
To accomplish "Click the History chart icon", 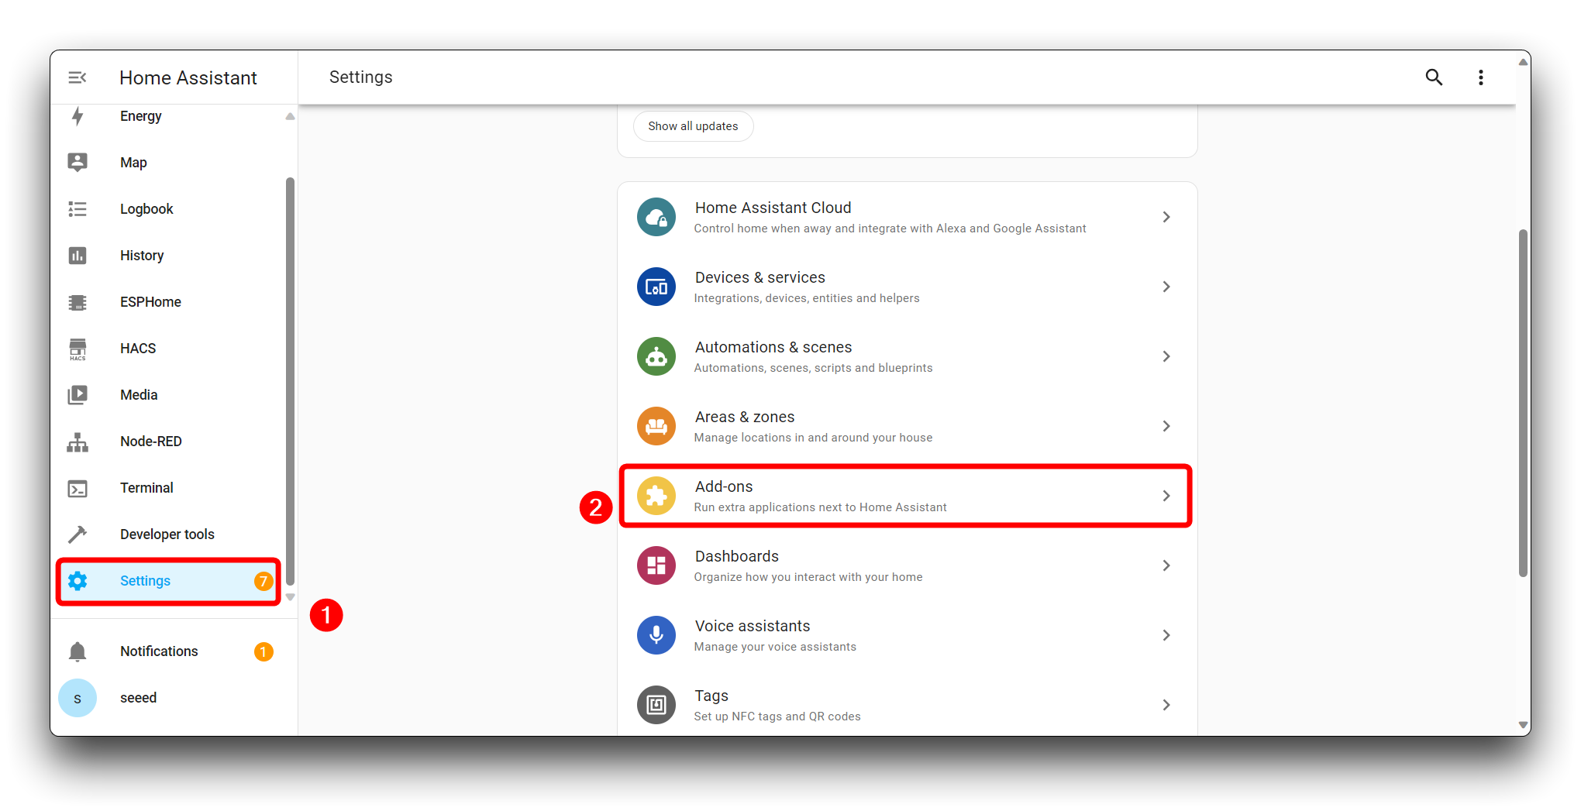I will (77, 256).
